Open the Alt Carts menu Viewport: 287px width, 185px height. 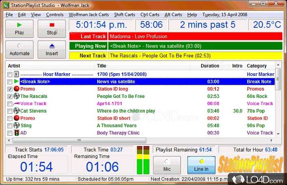(173, 15)
